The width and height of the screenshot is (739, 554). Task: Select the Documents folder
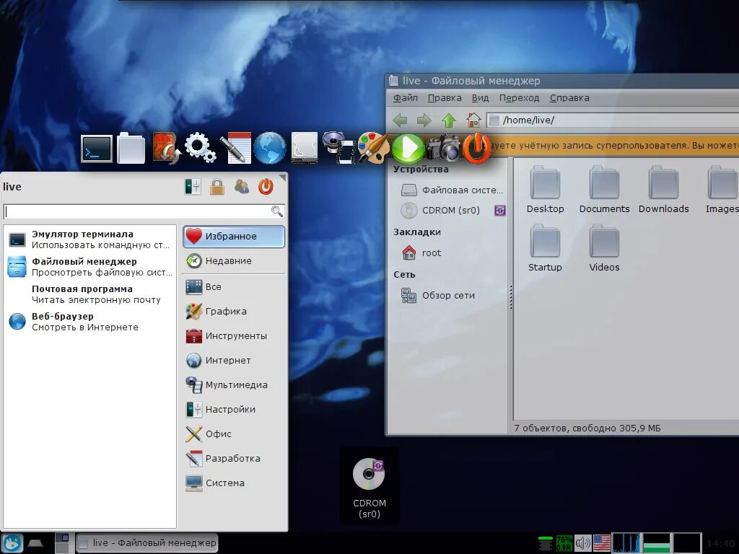click(x=604, y=190)
